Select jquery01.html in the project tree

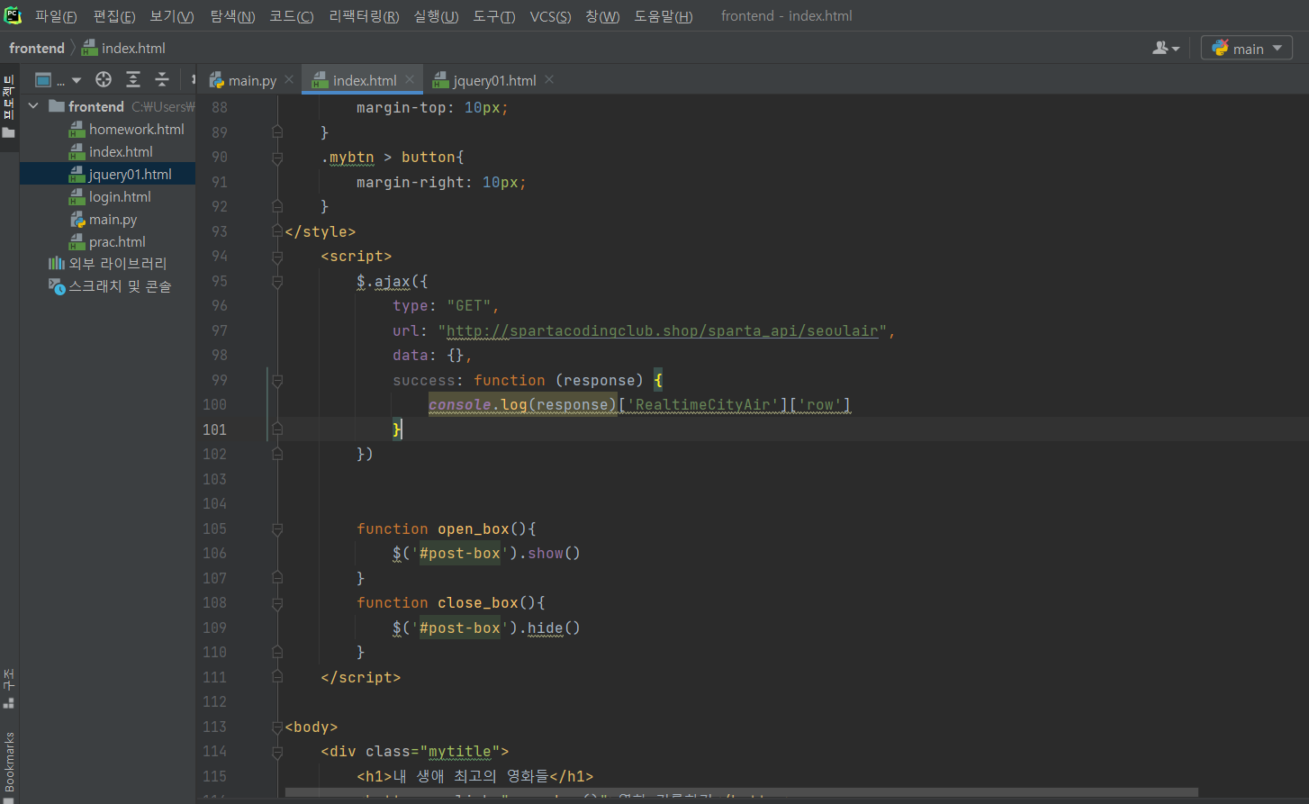click(x=130, y=174)
